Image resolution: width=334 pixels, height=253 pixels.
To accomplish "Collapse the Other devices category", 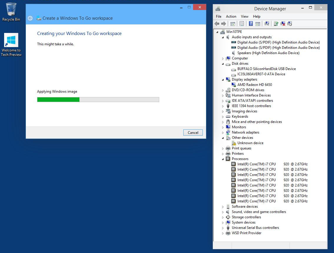I will [223, 138].
